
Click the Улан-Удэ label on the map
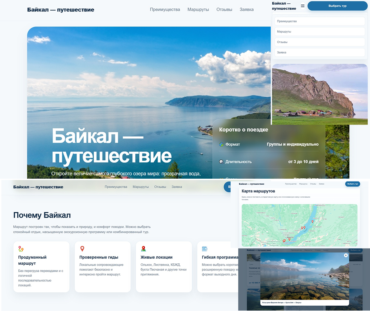308,241
